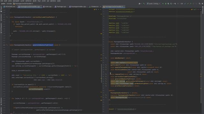
Task: Open the pudo Debug run configuration dropdown
Action: 154,3
